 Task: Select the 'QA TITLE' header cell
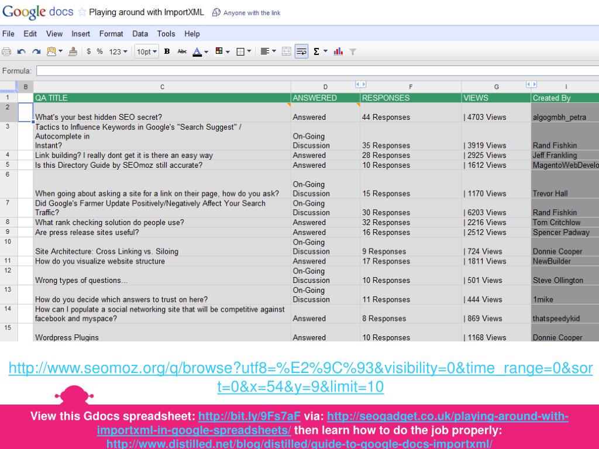(162, 98)
